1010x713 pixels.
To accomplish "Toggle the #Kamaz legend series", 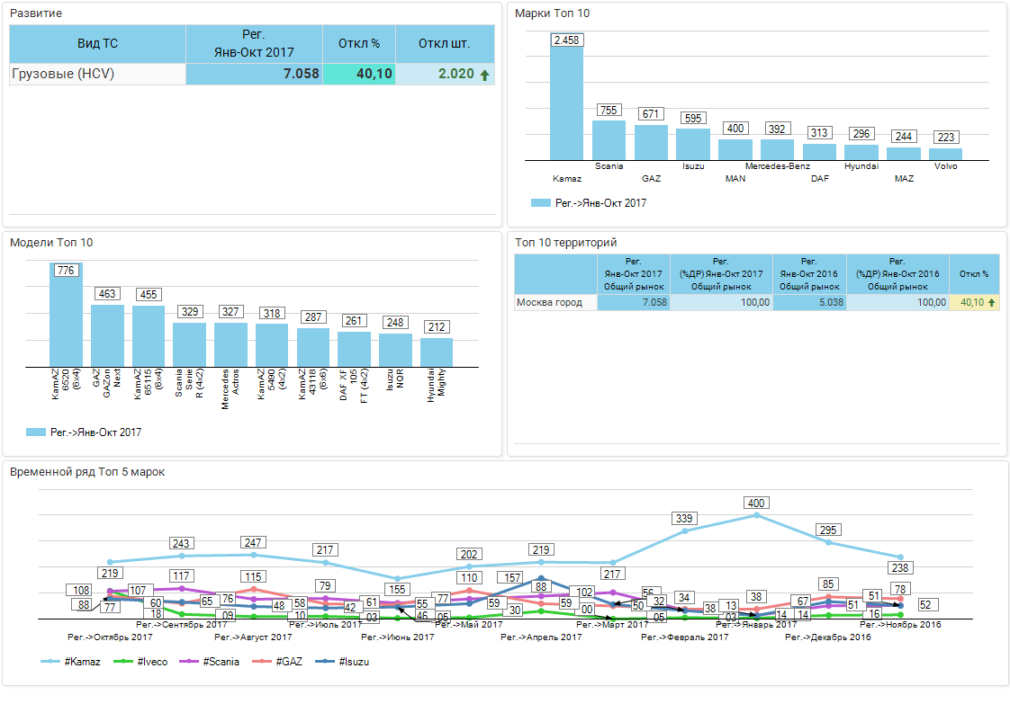I will point(70,662).
